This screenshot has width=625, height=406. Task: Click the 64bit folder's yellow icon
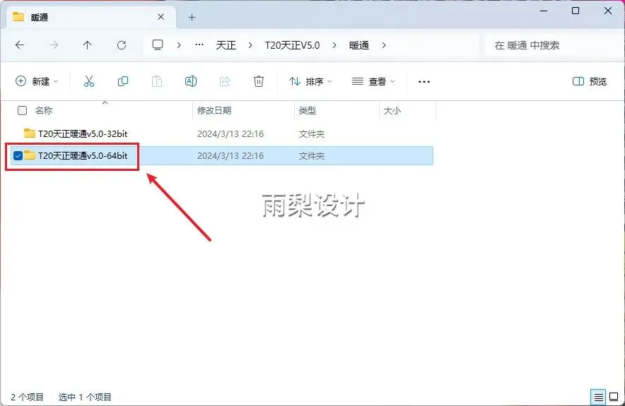(30, 155)
